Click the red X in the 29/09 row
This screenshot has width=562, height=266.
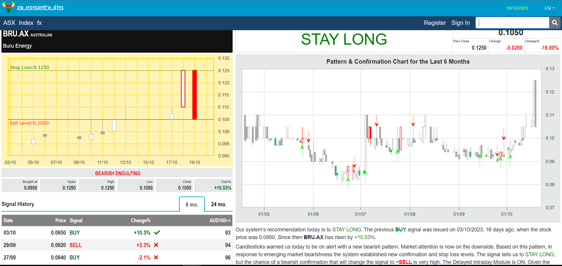coord(156,245)
